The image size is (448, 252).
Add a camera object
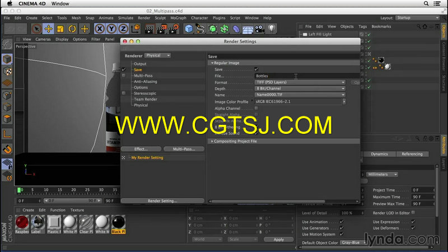(x=260, y=29)
